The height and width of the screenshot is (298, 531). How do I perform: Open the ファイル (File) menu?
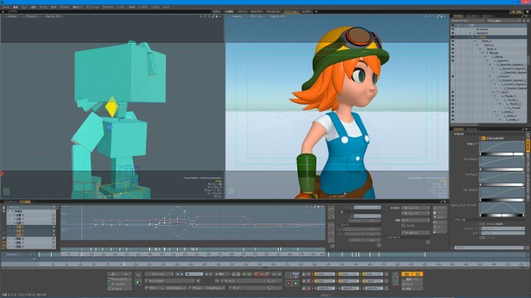(6, 6)
